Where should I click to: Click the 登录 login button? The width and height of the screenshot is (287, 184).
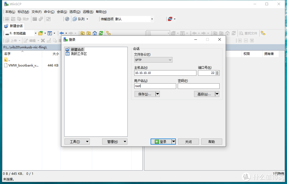[x=161, y=142]
